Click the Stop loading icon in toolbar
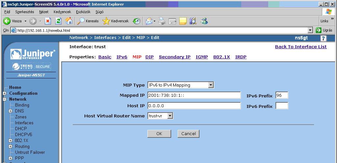 point(48,21)
